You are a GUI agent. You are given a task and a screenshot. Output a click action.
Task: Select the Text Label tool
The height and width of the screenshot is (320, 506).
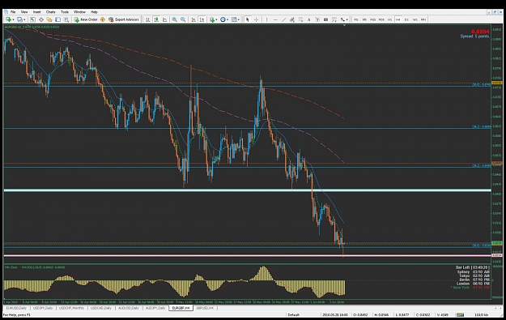317,19
